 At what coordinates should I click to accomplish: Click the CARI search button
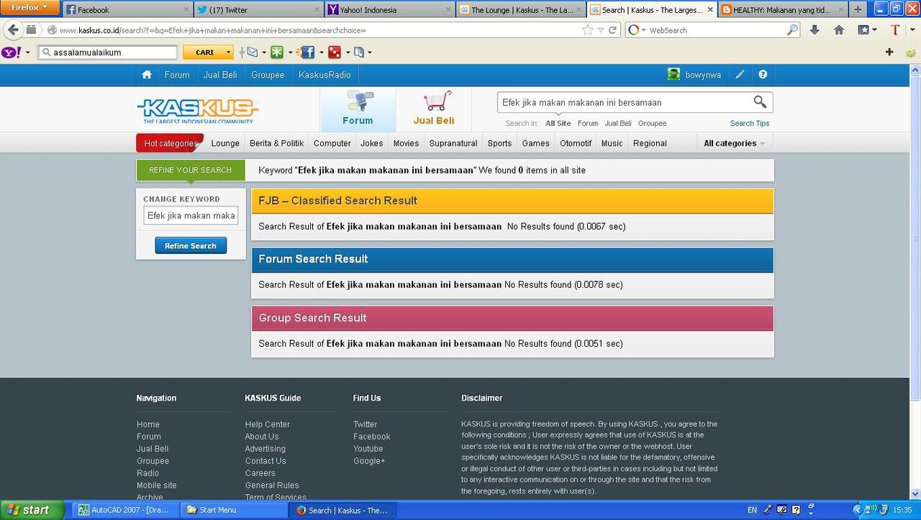point(204,53)
